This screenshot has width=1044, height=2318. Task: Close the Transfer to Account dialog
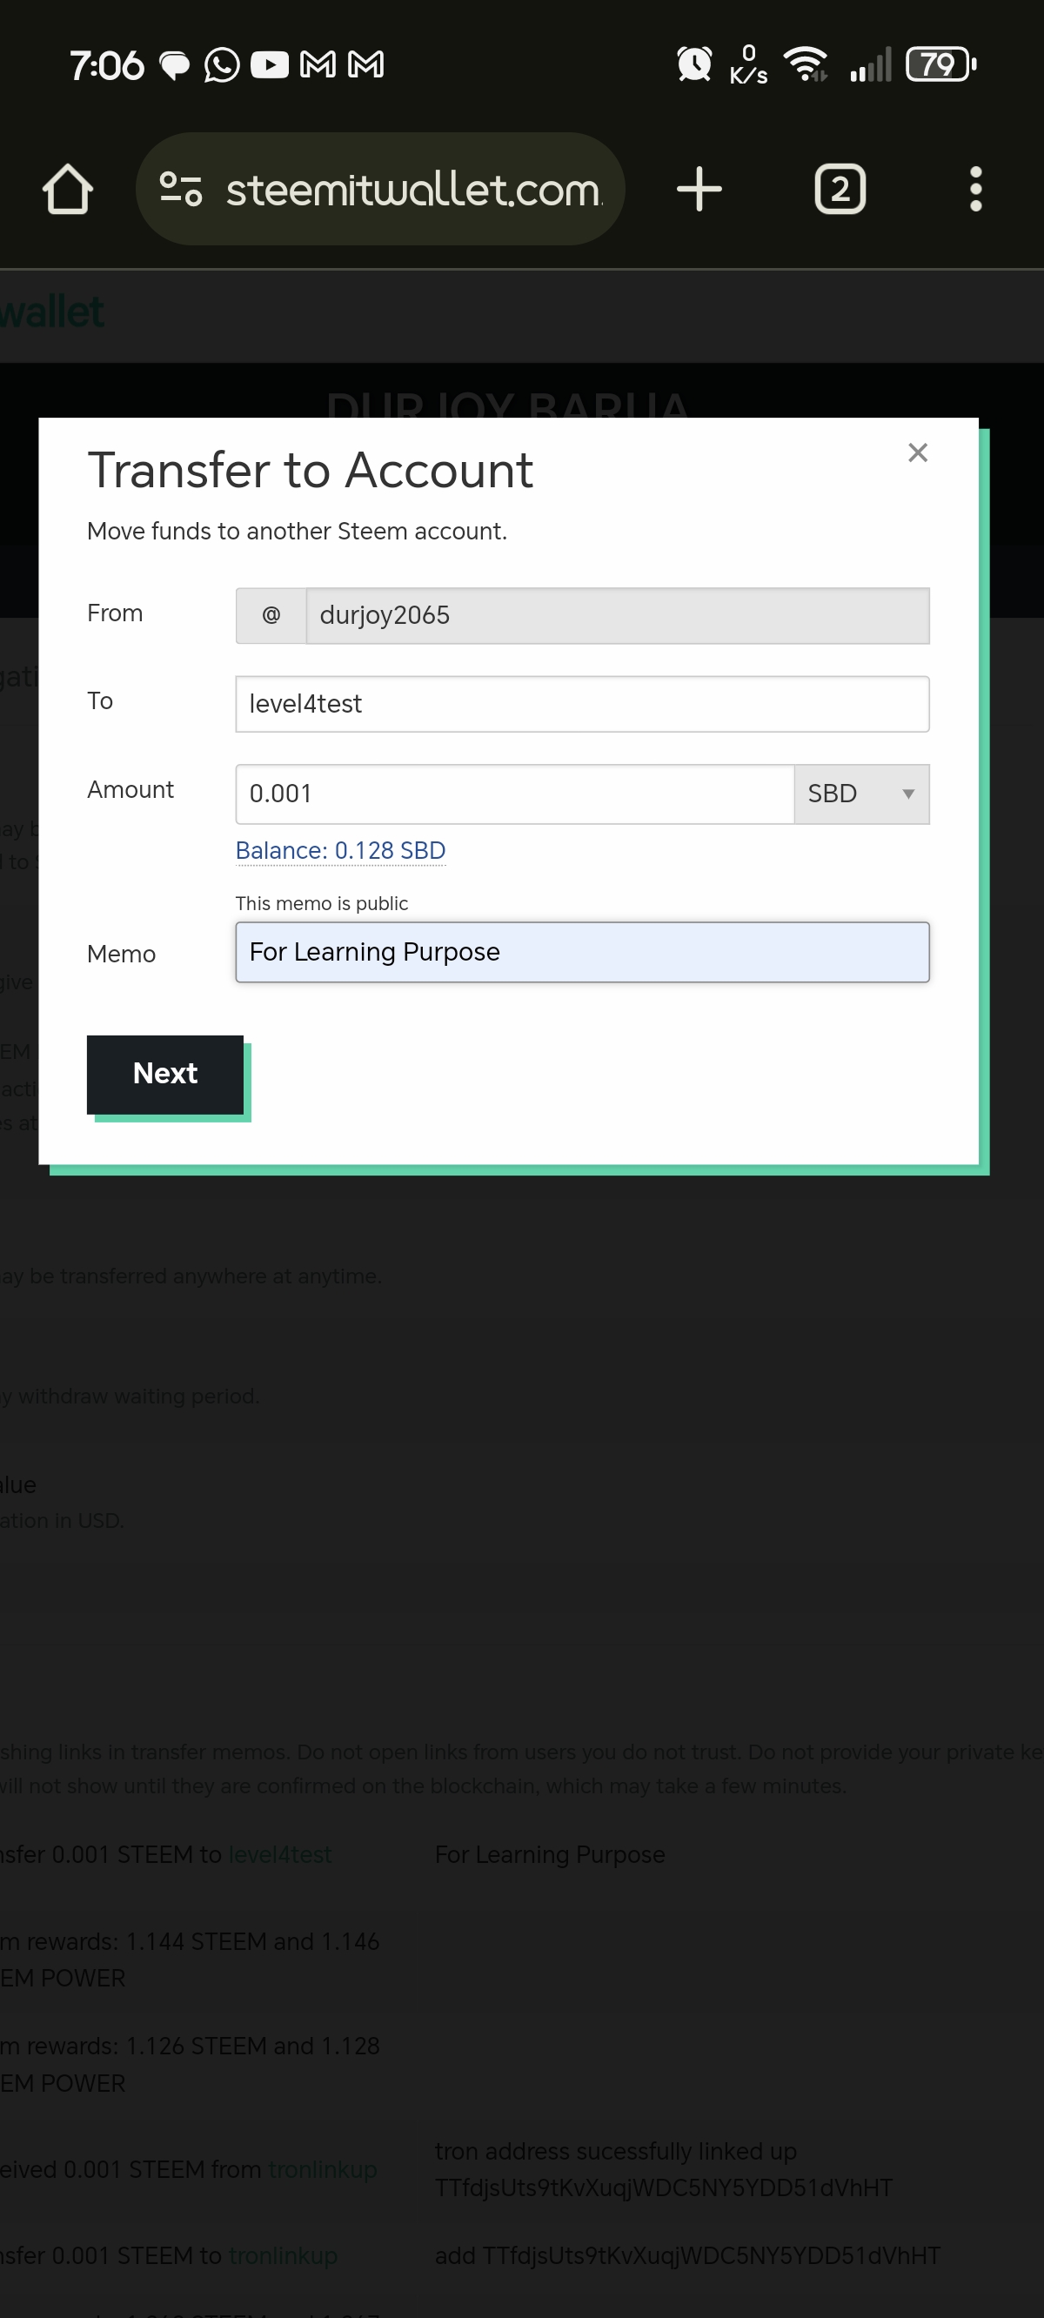point(917,452)
